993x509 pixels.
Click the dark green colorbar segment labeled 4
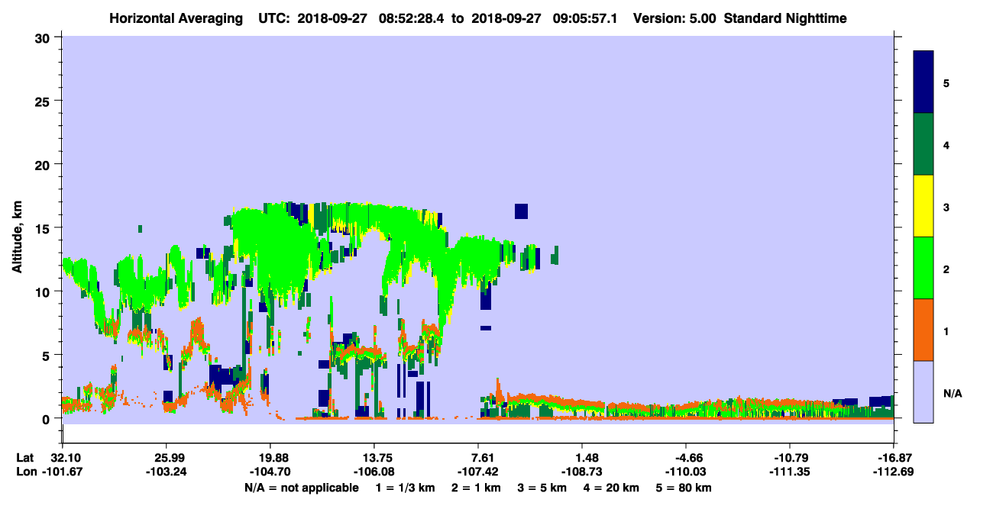click(923, 144)
